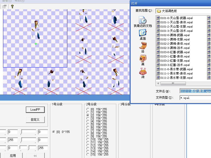The width and height of the screenshot is (211, 158).
Task: Pick radio option [8] 156~255
Action: pos(88,133)
